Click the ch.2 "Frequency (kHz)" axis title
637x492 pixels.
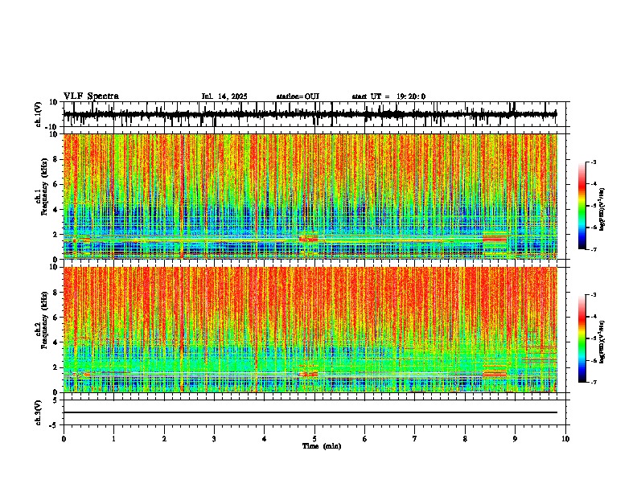point(44,320)
